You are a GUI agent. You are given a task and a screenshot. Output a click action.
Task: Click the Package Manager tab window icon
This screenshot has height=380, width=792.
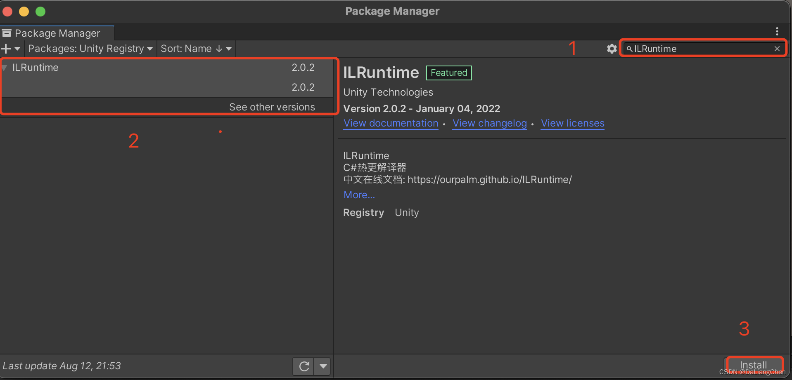point(6,32)
